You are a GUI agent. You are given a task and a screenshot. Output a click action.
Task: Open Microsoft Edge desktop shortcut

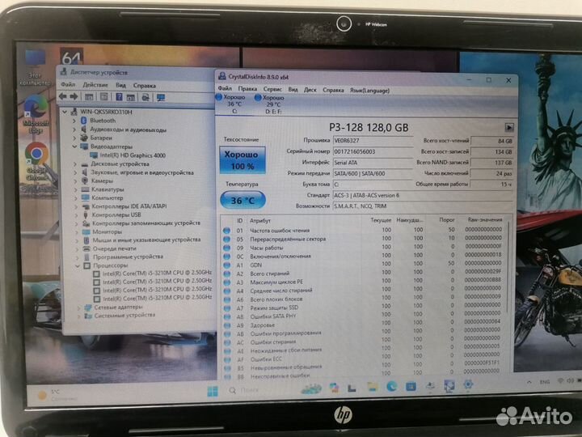[36, 115]
